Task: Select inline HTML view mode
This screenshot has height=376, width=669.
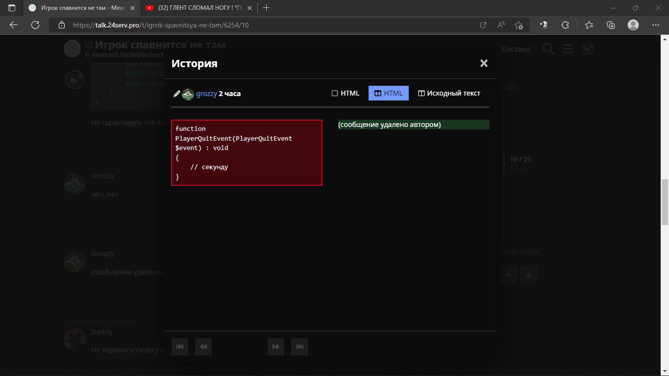Action: coord(346,93)
